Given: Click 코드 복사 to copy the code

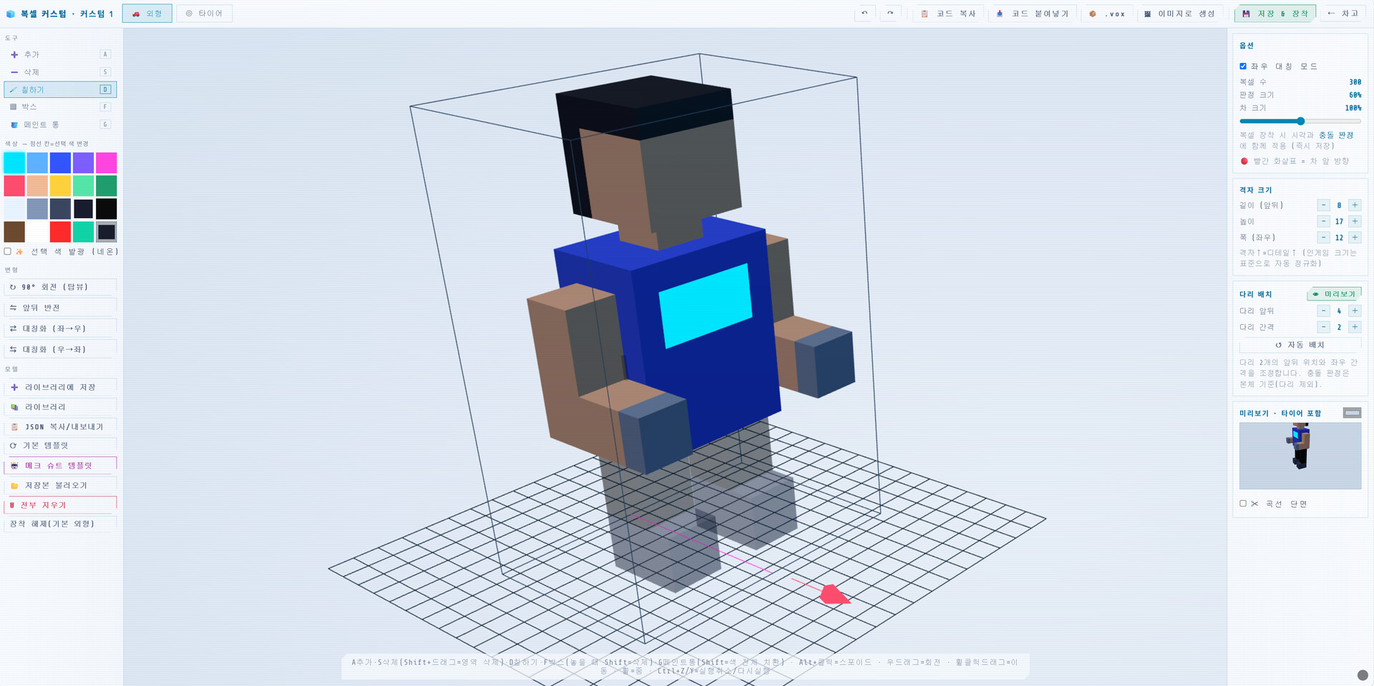Looking at the screenshot, I should coord(948,14).
